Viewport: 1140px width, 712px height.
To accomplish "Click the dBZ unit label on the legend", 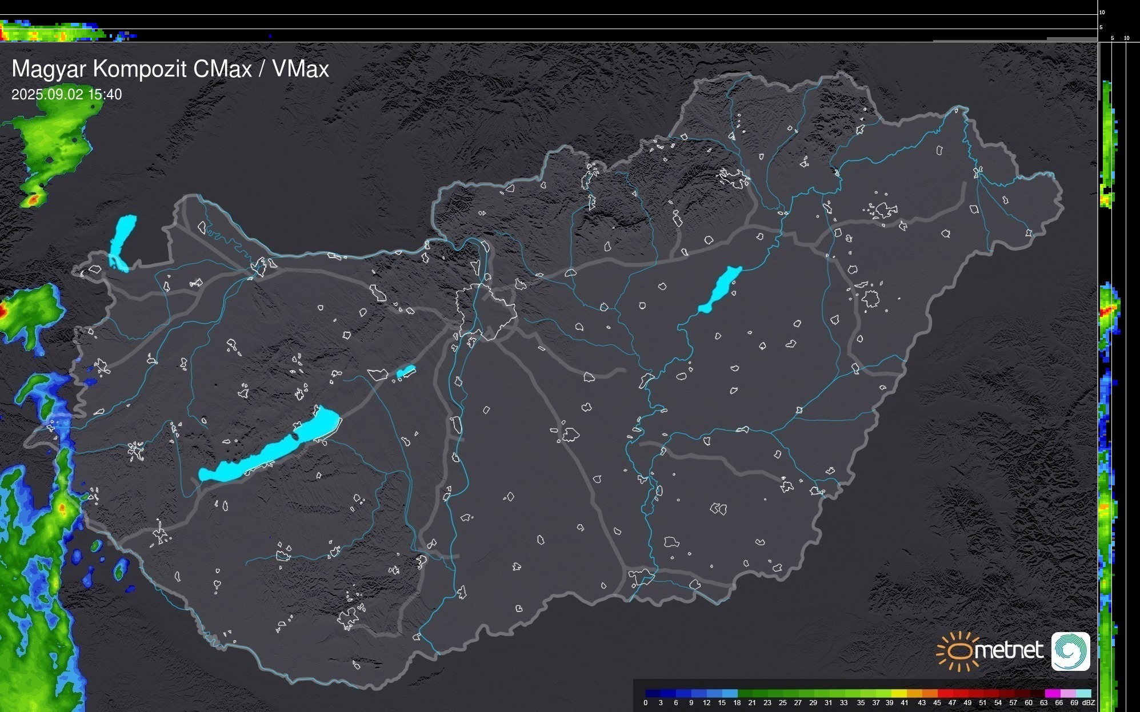I will (1089, 703).
